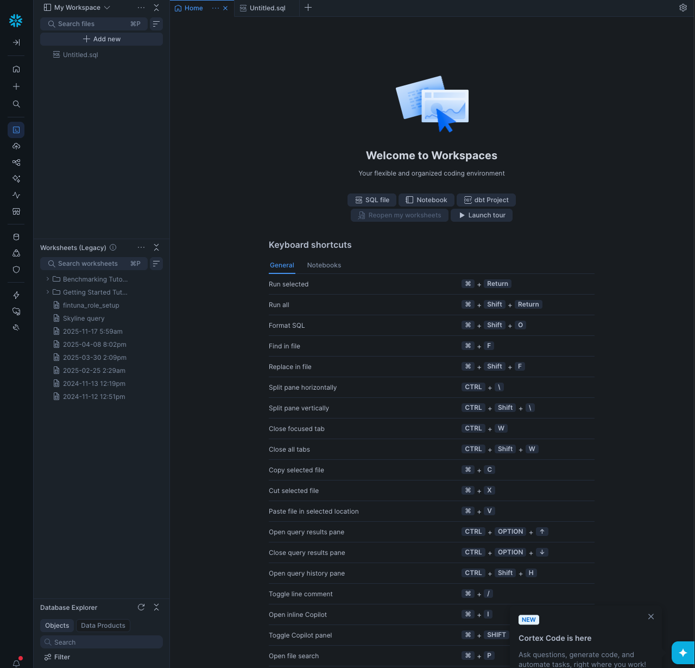The height and width of the screenshot is (668, 695).
Task: Expand the collapsed navigation sidebar arrow
Action: [16, 42]
